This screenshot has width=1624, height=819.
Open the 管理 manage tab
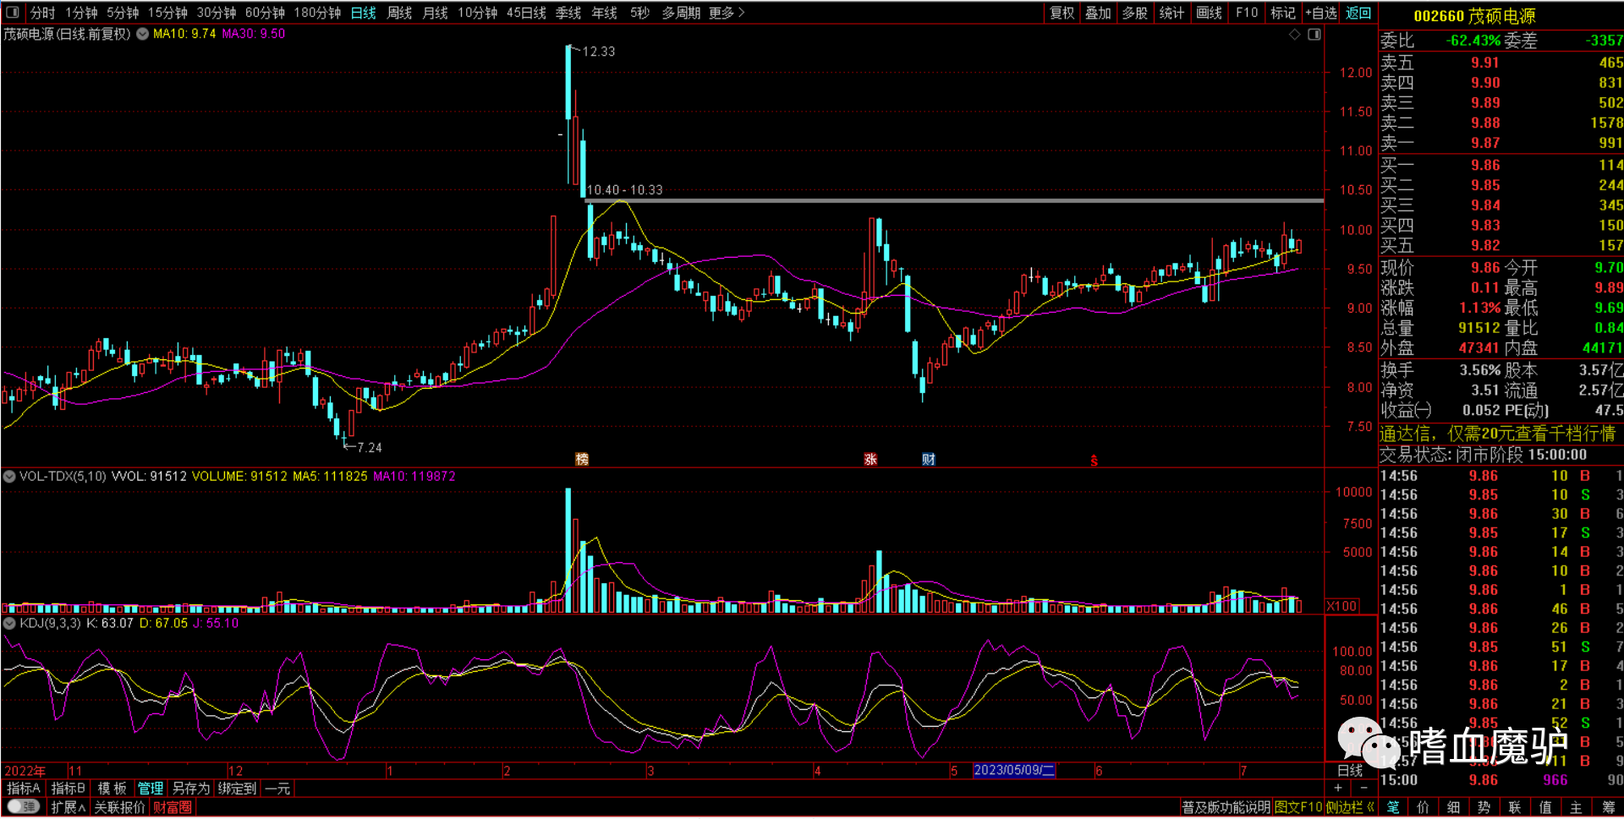pyautogui.click(x=151, y=788)
